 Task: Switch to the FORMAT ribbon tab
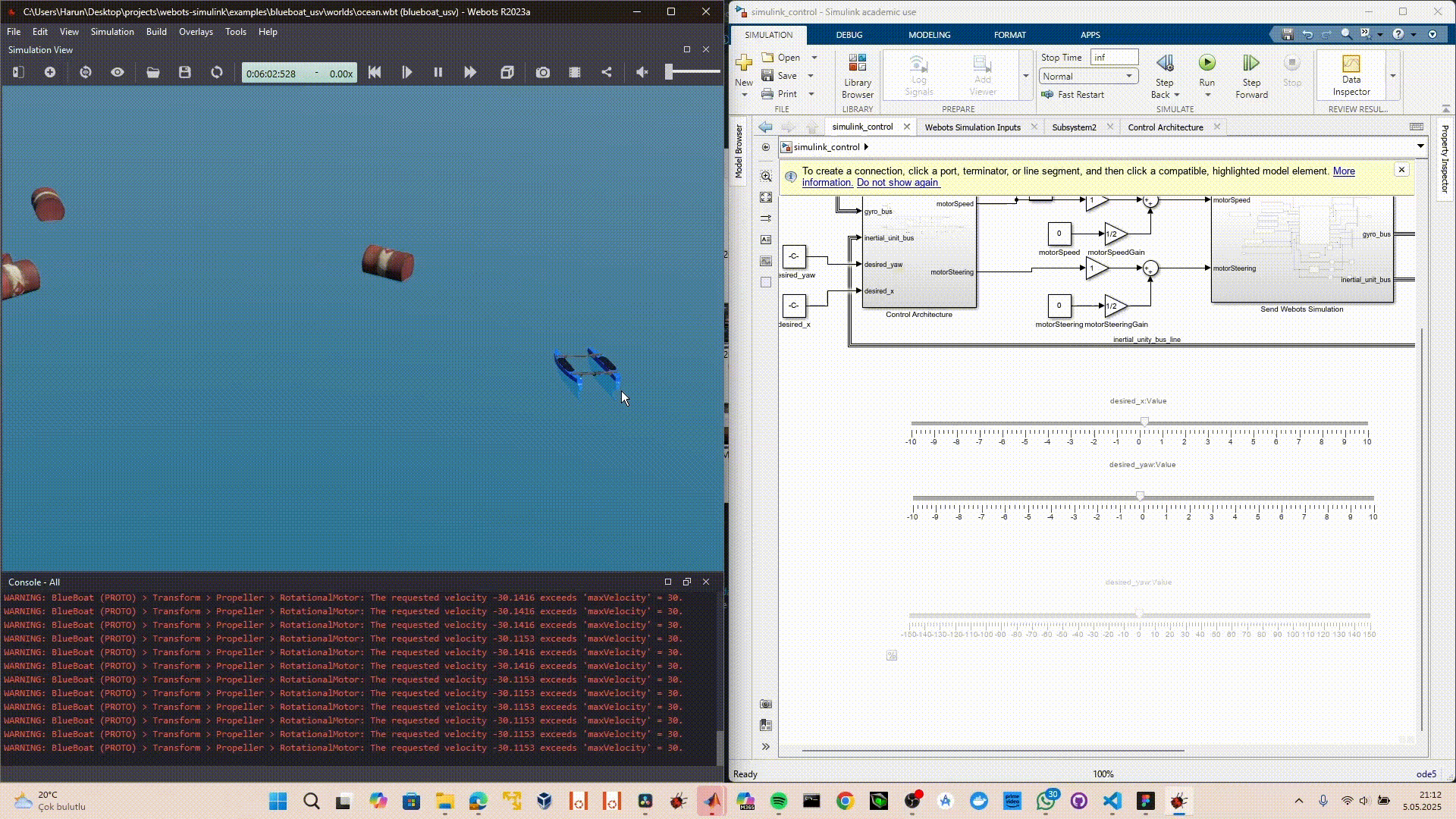click(x=1010, y=35)
